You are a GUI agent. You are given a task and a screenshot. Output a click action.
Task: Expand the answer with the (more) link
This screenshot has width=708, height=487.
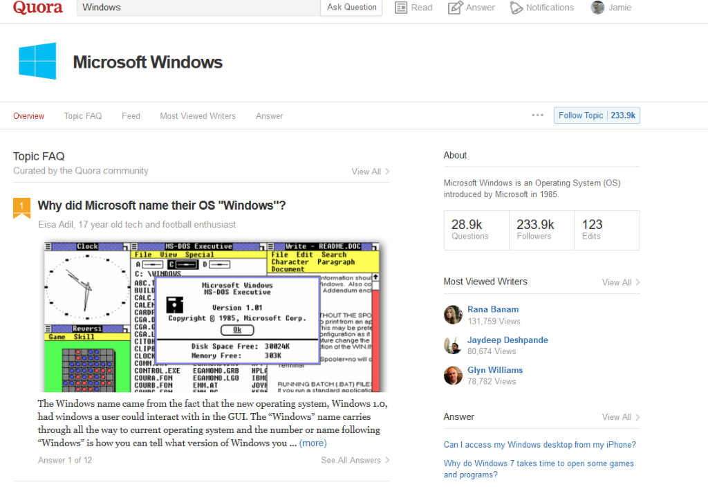tap(313, 443)
